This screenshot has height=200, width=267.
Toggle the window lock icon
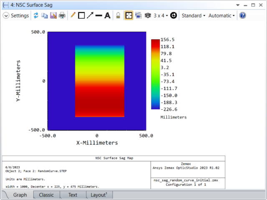[118, 16]
